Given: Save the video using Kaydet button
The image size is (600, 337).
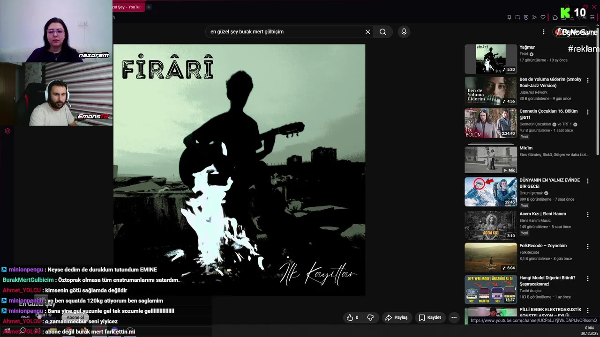Looking at the screenshot, I should [x=430, y=317].
